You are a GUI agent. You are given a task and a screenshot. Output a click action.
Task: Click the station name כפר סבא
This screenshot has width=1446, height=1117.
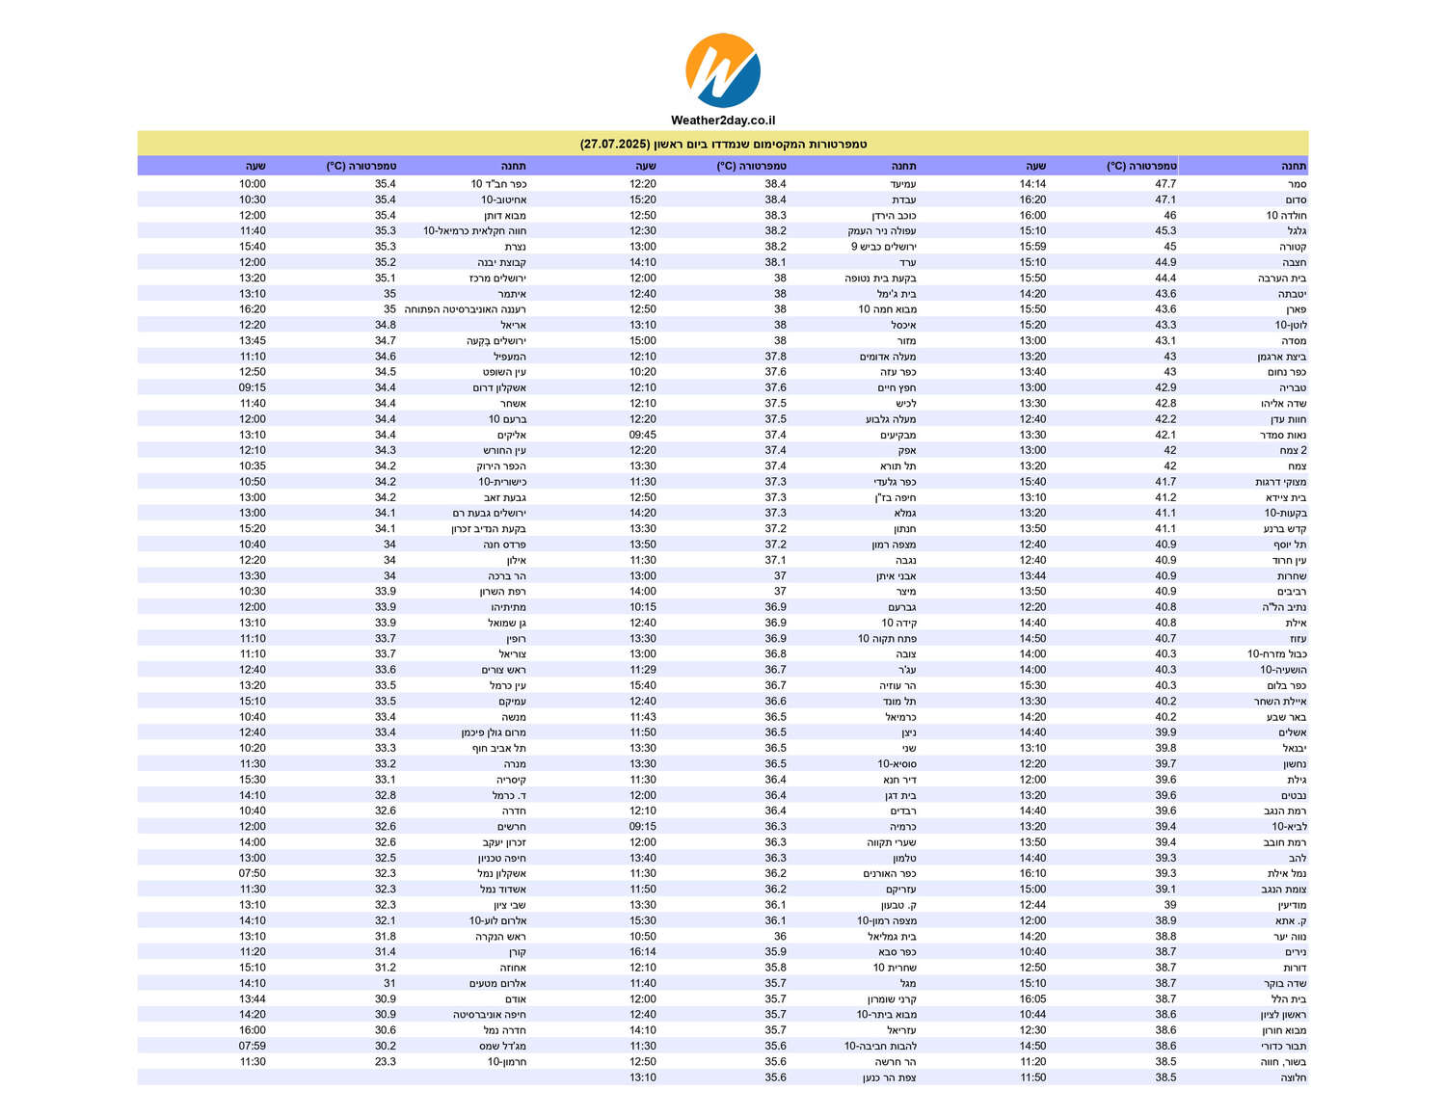(x=897, y=952)
